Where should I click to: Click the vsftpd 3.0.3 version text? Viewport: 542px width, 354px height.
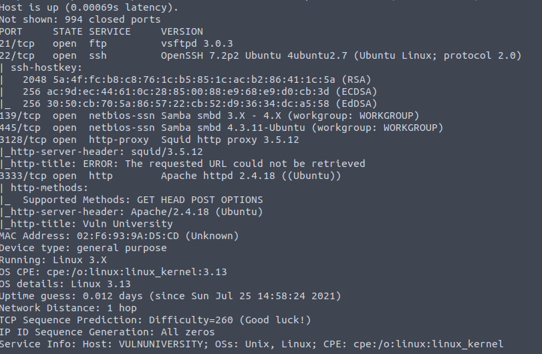[x=196, y=43]
